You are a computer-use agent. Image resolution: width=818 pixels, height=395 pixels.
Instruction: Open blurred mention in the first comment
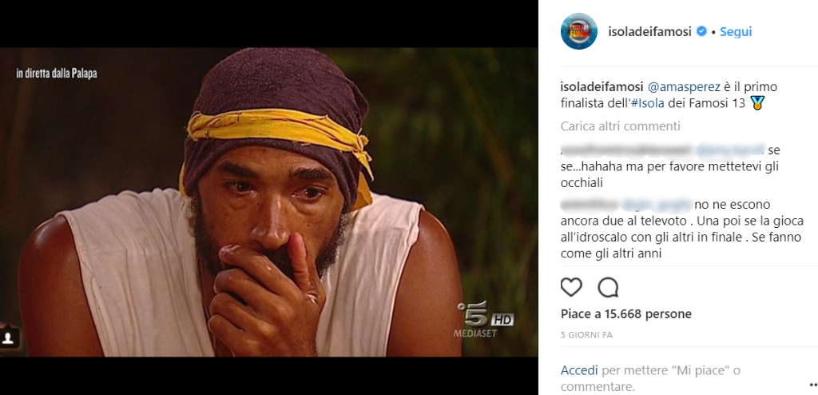[730, 150]
